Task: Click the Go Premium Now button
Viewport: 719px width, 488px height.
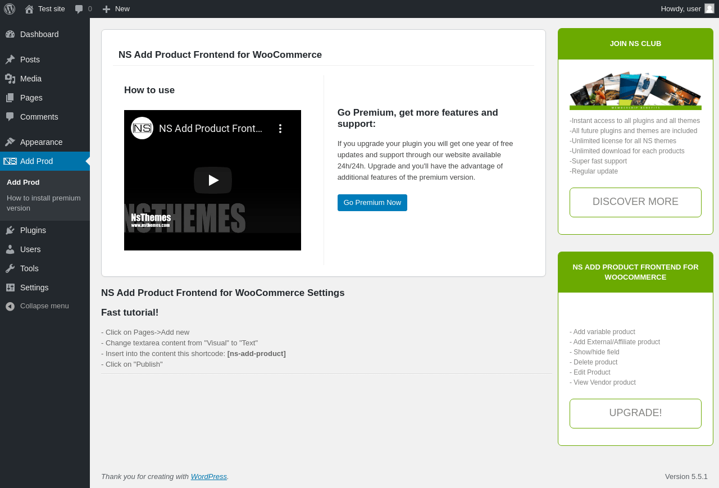Action: pos(372,203)
